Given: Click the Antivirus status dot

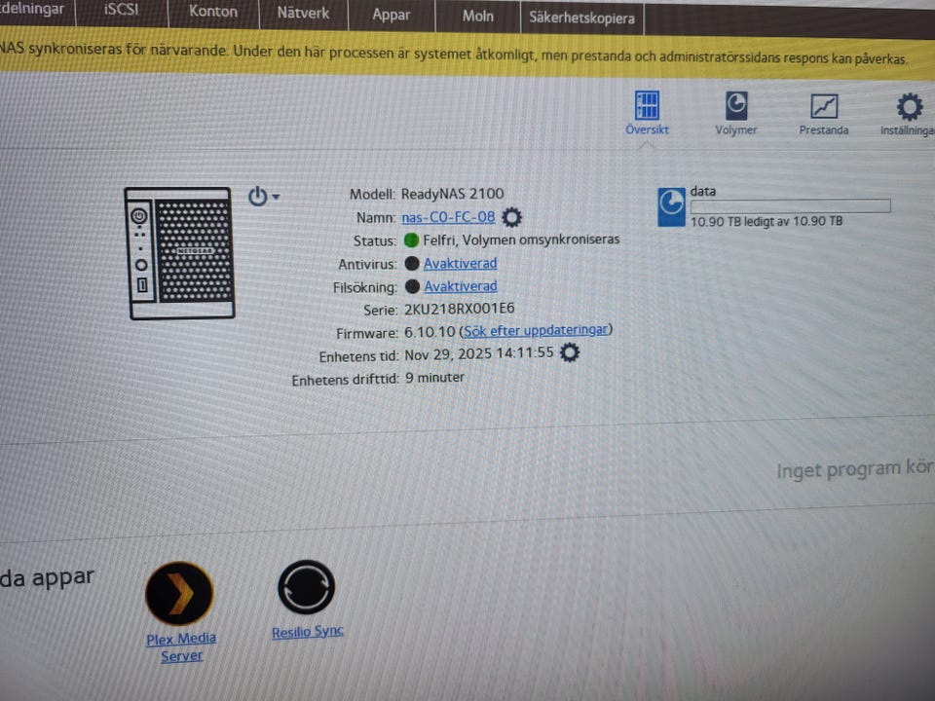Looking at the screenshot, I should pyautogui.click(x=411, y=263).
